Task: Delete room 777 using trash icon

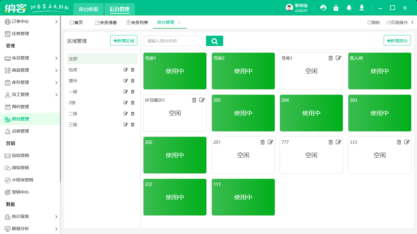Action: coord(331,142)
